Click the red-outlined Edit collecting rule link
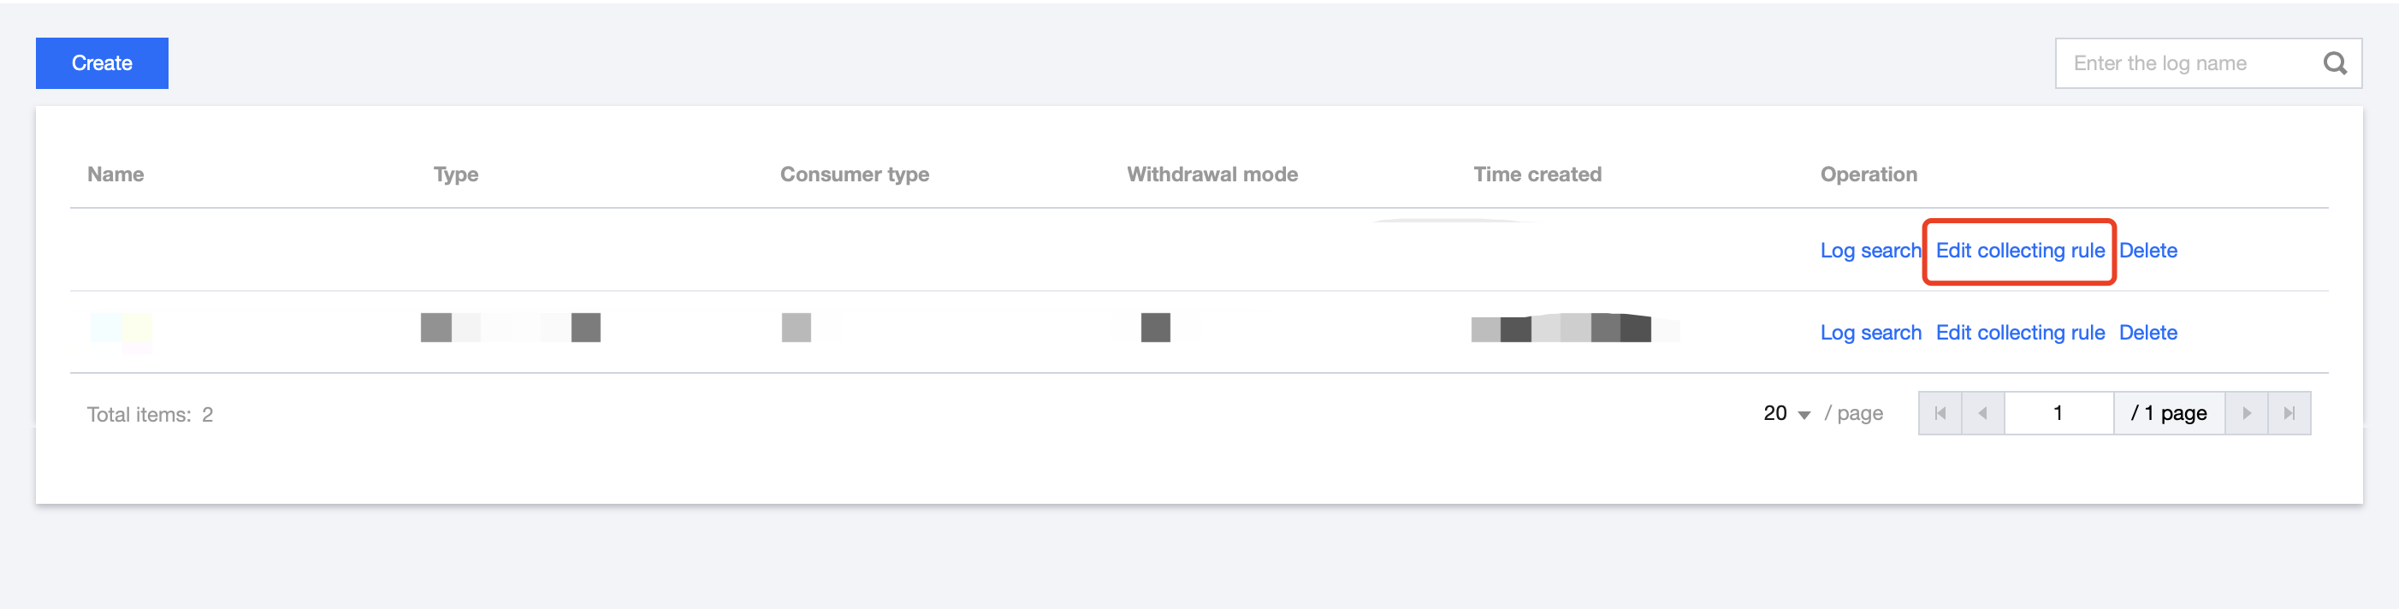The height and width of the screenshot is (609, 2399). pyautogui.click(x=2020, y=251)
